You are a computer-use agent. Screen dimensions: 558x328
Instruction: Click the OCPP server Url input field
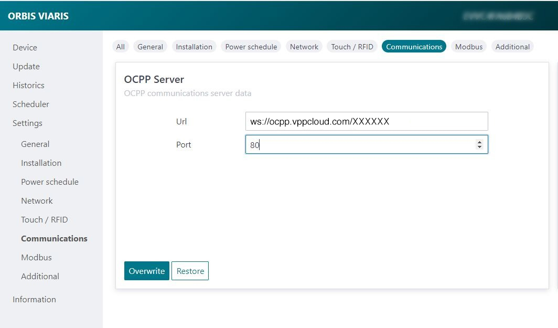(x=366, y=121)
